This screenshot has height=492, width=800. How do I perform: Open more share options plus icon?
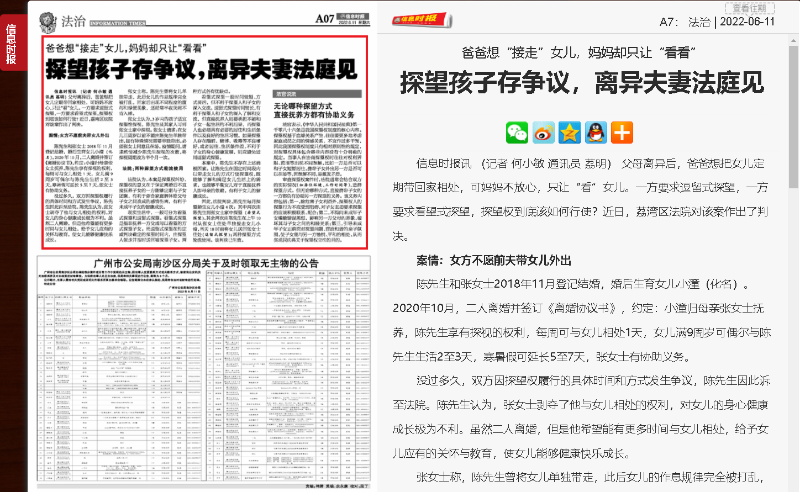click(x=622, y=133)
